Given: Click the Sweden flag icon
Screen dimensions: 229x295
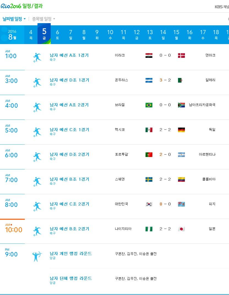Looking at the screenshot, I should click(x=149, y=179).
